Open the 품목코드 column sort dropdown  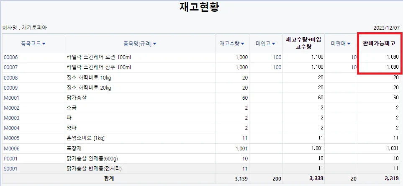(x=44, y=44)
